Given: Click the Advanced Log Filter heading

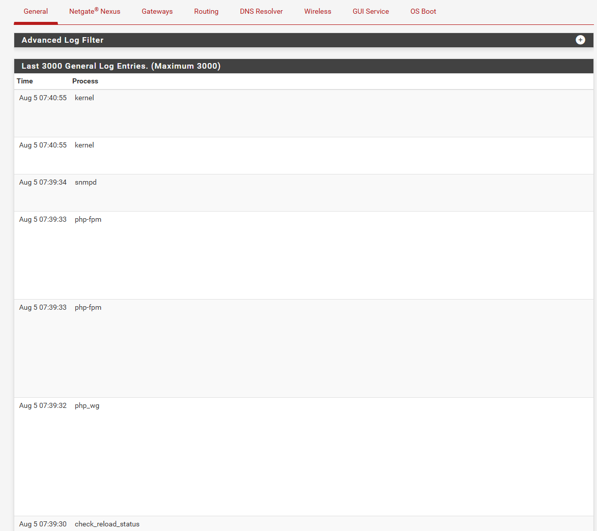Looking at the screenshot, I should pos(63,40).
